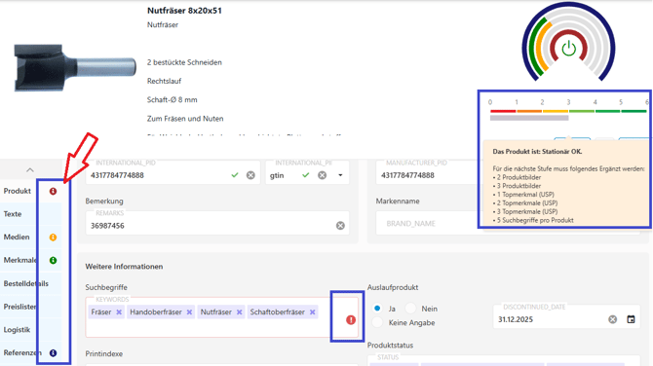Click the Weitere Informationen heading
This screenshot has height=366, width=653.
pyautogui.click(x=124, y=267)
